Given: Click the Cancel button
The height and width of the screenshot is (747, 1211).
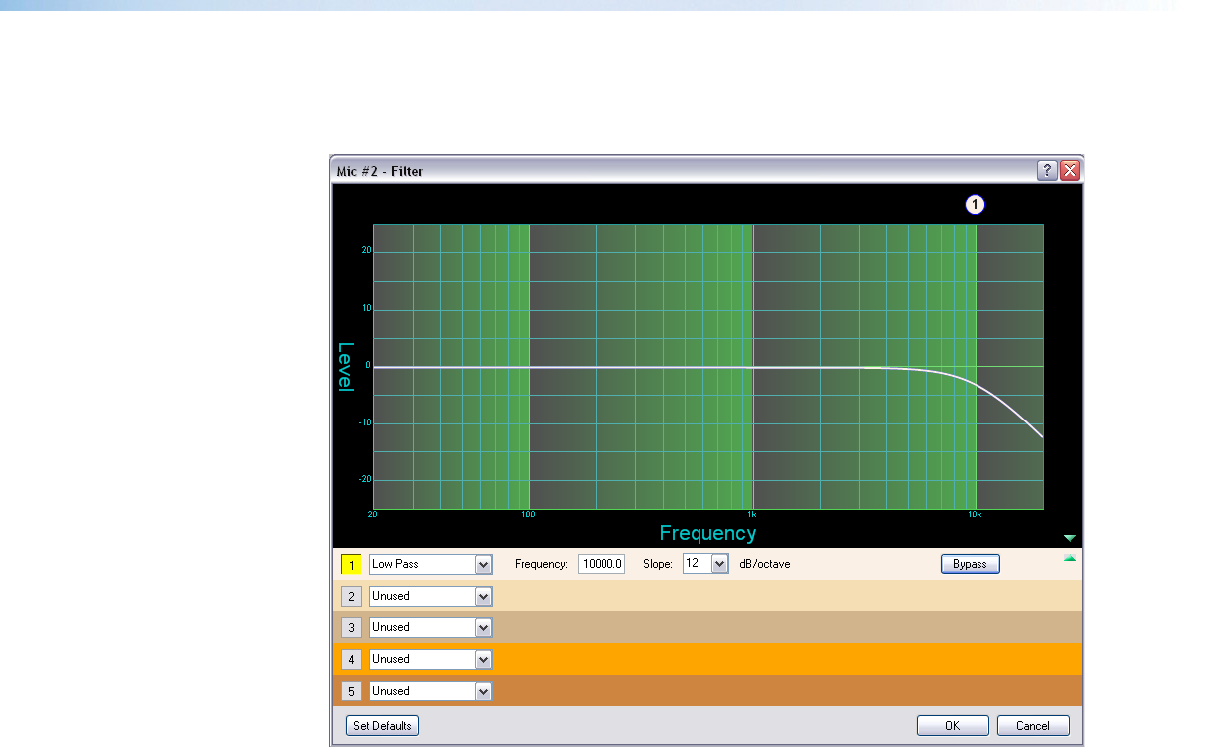Looking at the screenshot, I should (1032, 725).
